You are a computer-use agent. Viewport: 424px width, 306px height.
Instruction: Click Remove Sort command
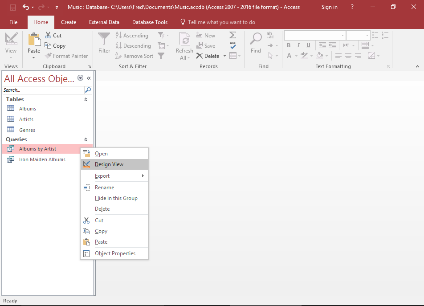tap(135, 56)
